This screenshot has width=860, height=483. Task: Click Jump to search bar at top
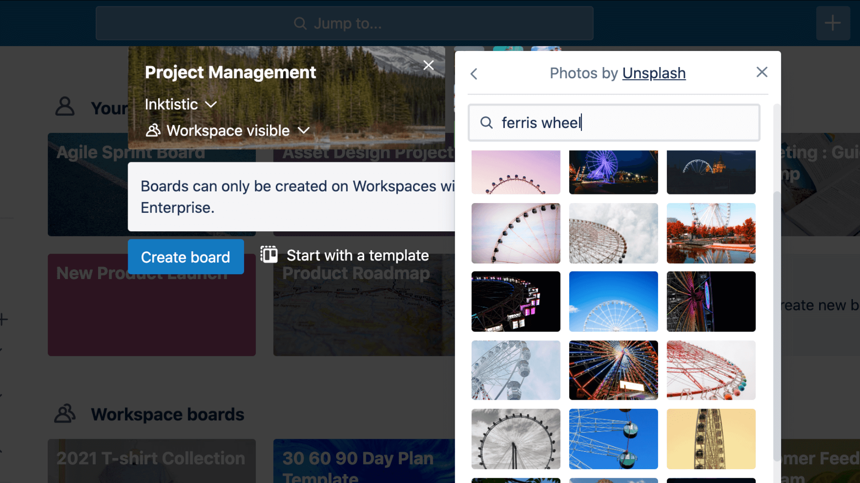click(344, 23)
